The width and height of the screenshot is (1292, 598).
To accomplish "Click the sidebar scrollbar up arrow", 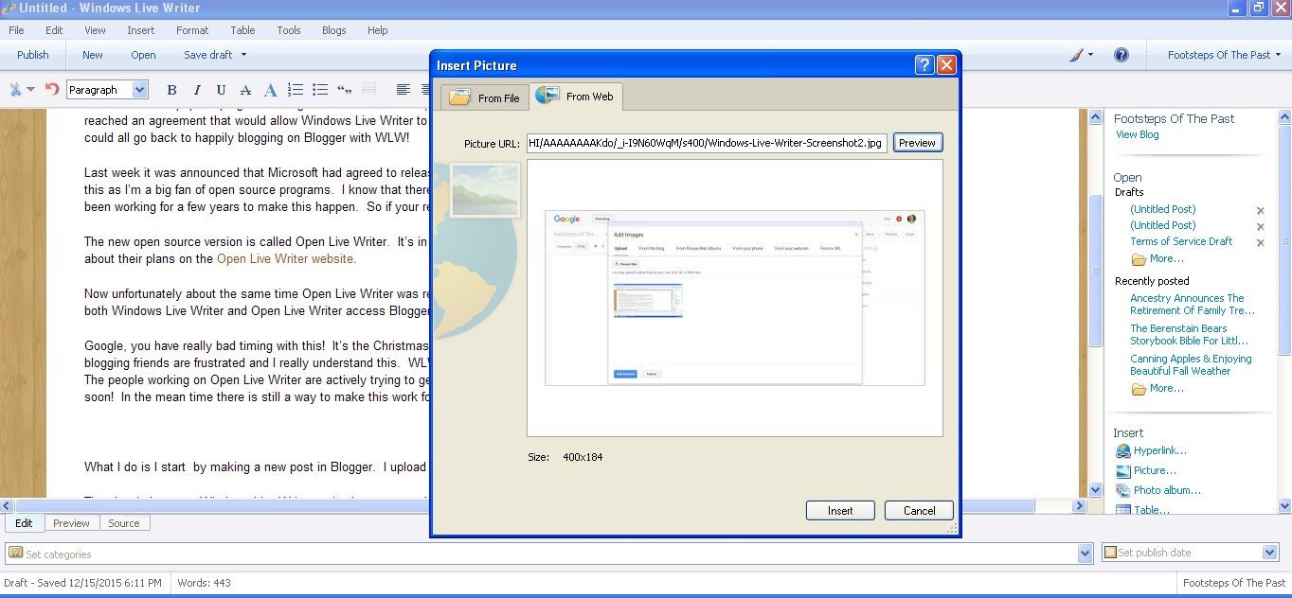I will [x=1285, y=116].
